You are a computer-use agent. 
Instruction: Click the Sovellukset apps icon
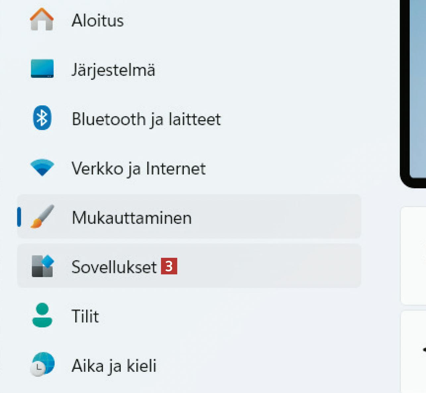point(42,266)
